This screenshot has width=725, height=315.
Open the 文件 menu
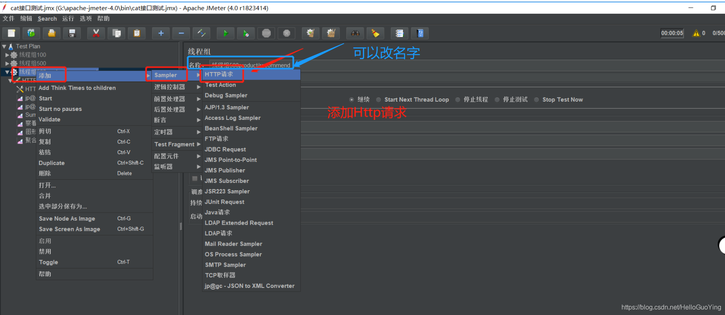click(x=9, y=19)
